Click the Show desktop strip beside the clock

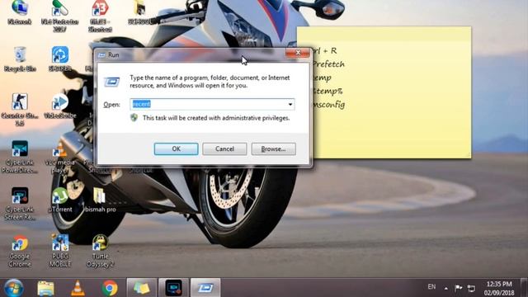click(524, 288)
